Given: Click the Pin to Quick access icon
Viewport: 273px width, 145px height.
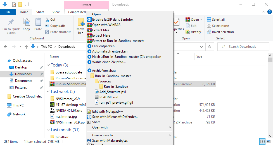Looking at the screenshot, I should pos(11,22).
